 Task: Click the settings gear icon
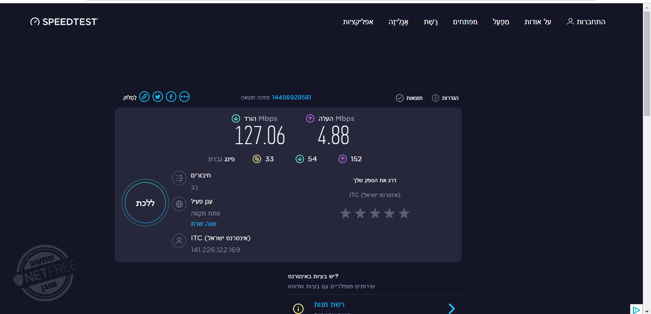coord(435,98)
